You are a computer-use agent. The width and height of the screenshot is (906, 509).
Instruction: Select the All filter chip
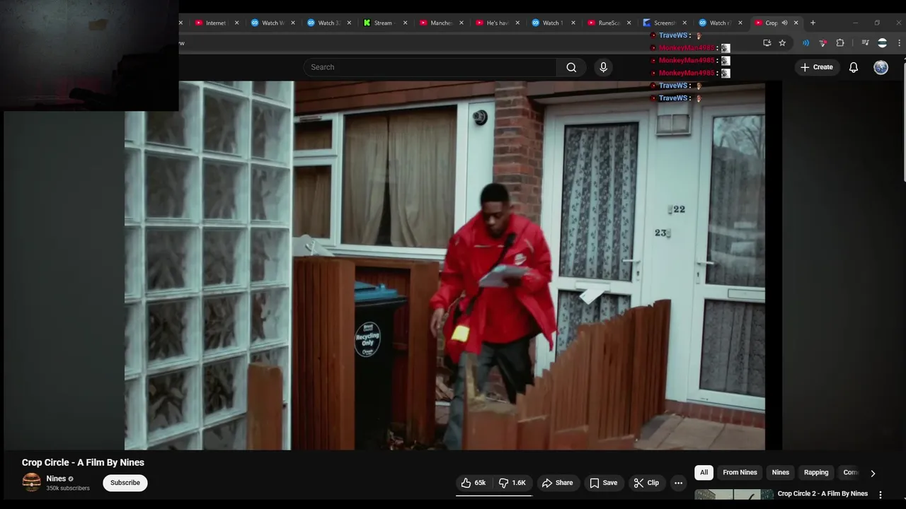[704, 472]
